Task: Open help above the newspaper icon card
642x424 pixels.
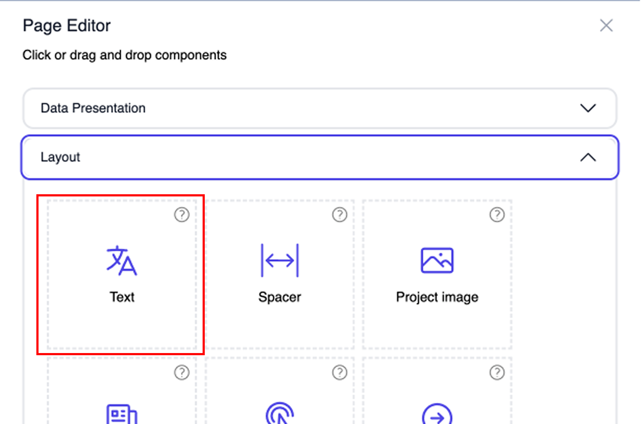Action: [182, 372]
